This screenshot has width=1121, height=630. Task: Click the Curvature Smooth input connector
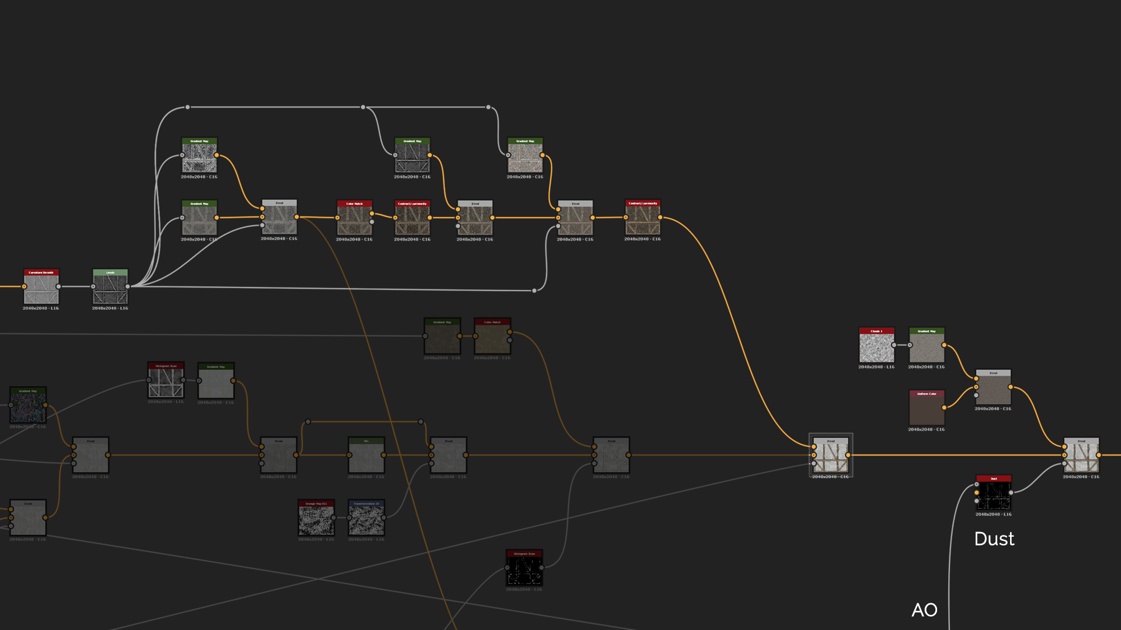click(24, 286)
